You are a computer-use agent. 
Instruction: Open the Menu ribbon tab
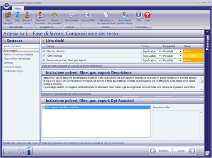(18, 8)
